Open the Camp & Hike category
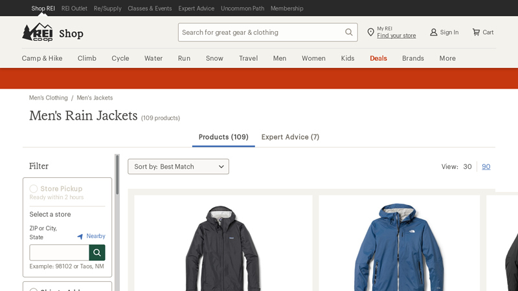This screenshot has height=291, width=518. 42,58
